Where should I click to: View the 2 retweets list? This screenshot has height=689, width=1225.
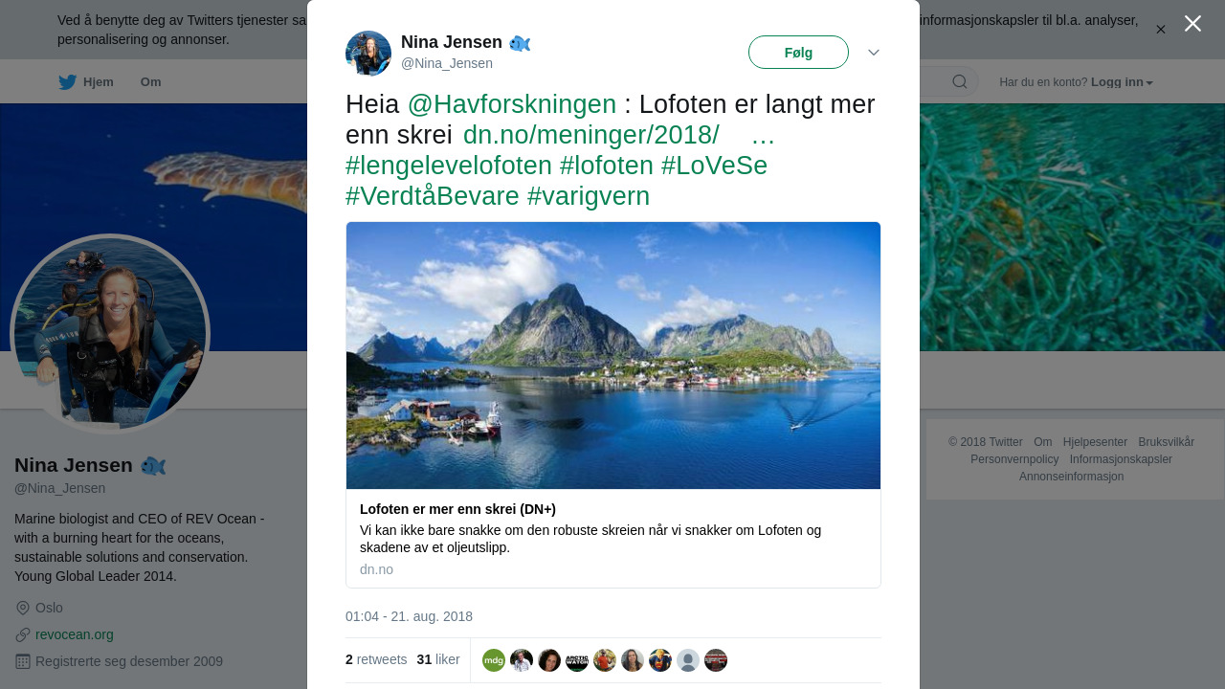tap(376, 660)
